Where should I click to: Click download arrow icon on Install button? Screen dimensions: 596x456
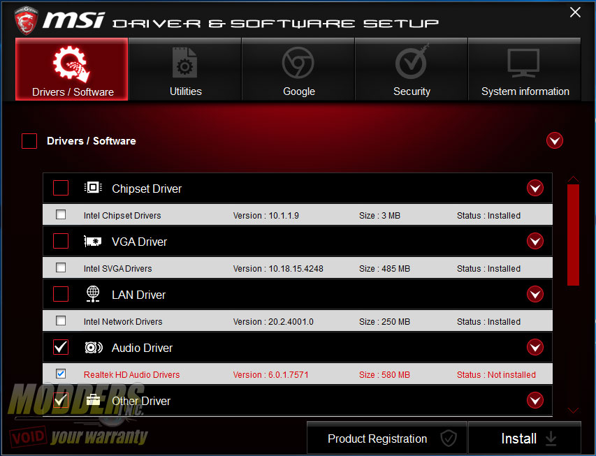[x=551, y=439]
